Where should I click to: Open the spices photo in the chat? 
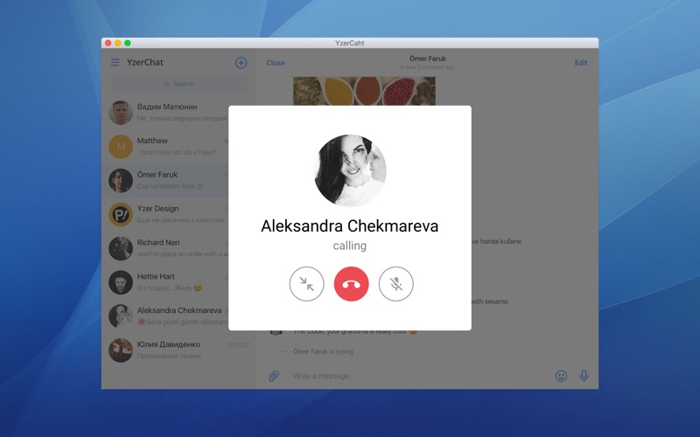pos(364,91)
